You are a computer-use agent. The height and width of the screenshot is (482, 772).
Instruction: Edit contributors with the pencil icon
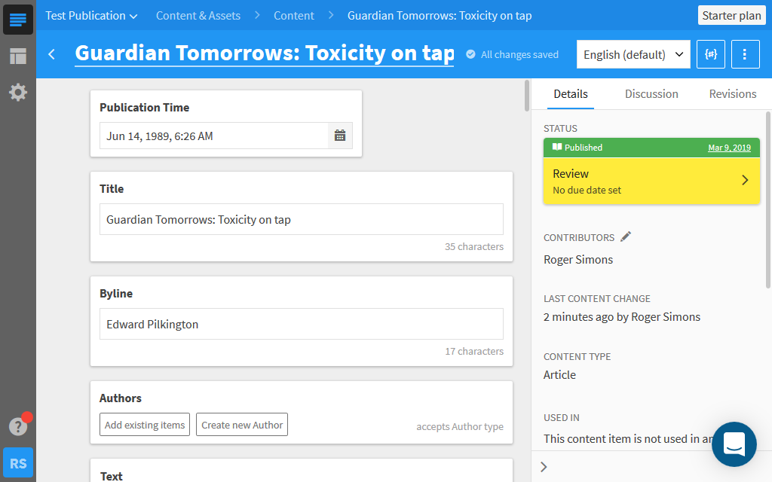tap(626, 237)
